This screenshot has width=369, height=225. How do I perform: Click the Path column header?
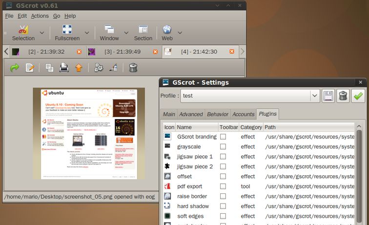(270, 127)
